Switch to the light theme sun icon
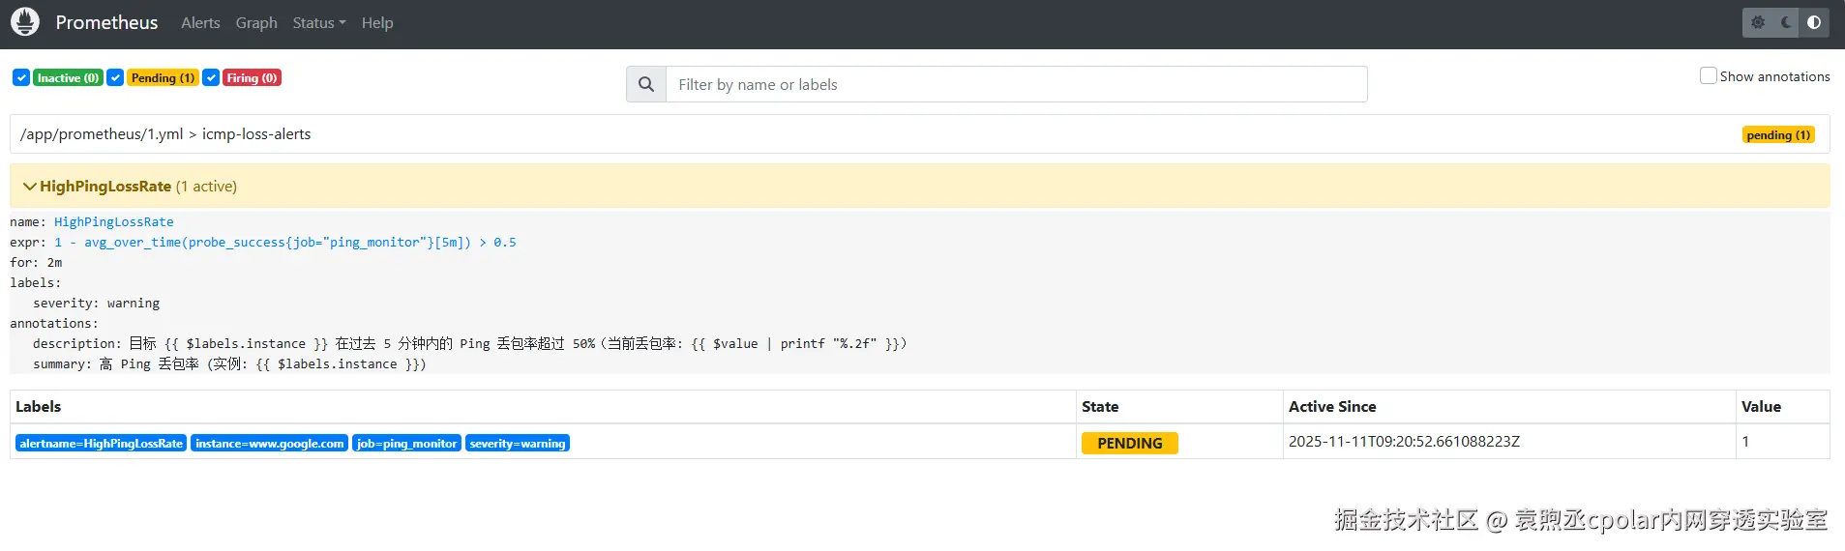 coord(1758,22)
